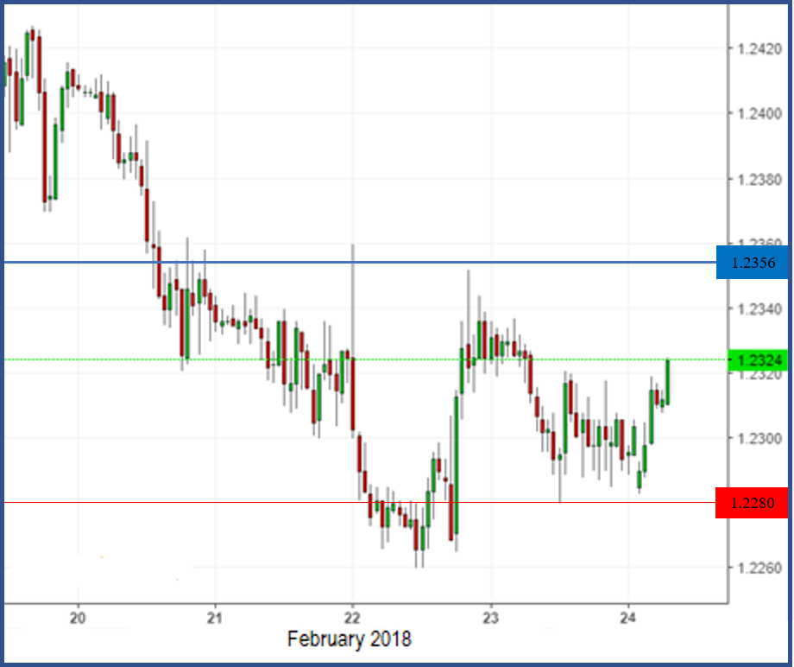Select the 1.2420 price axis value
794x667 pixels.
[x=759, y=49]
